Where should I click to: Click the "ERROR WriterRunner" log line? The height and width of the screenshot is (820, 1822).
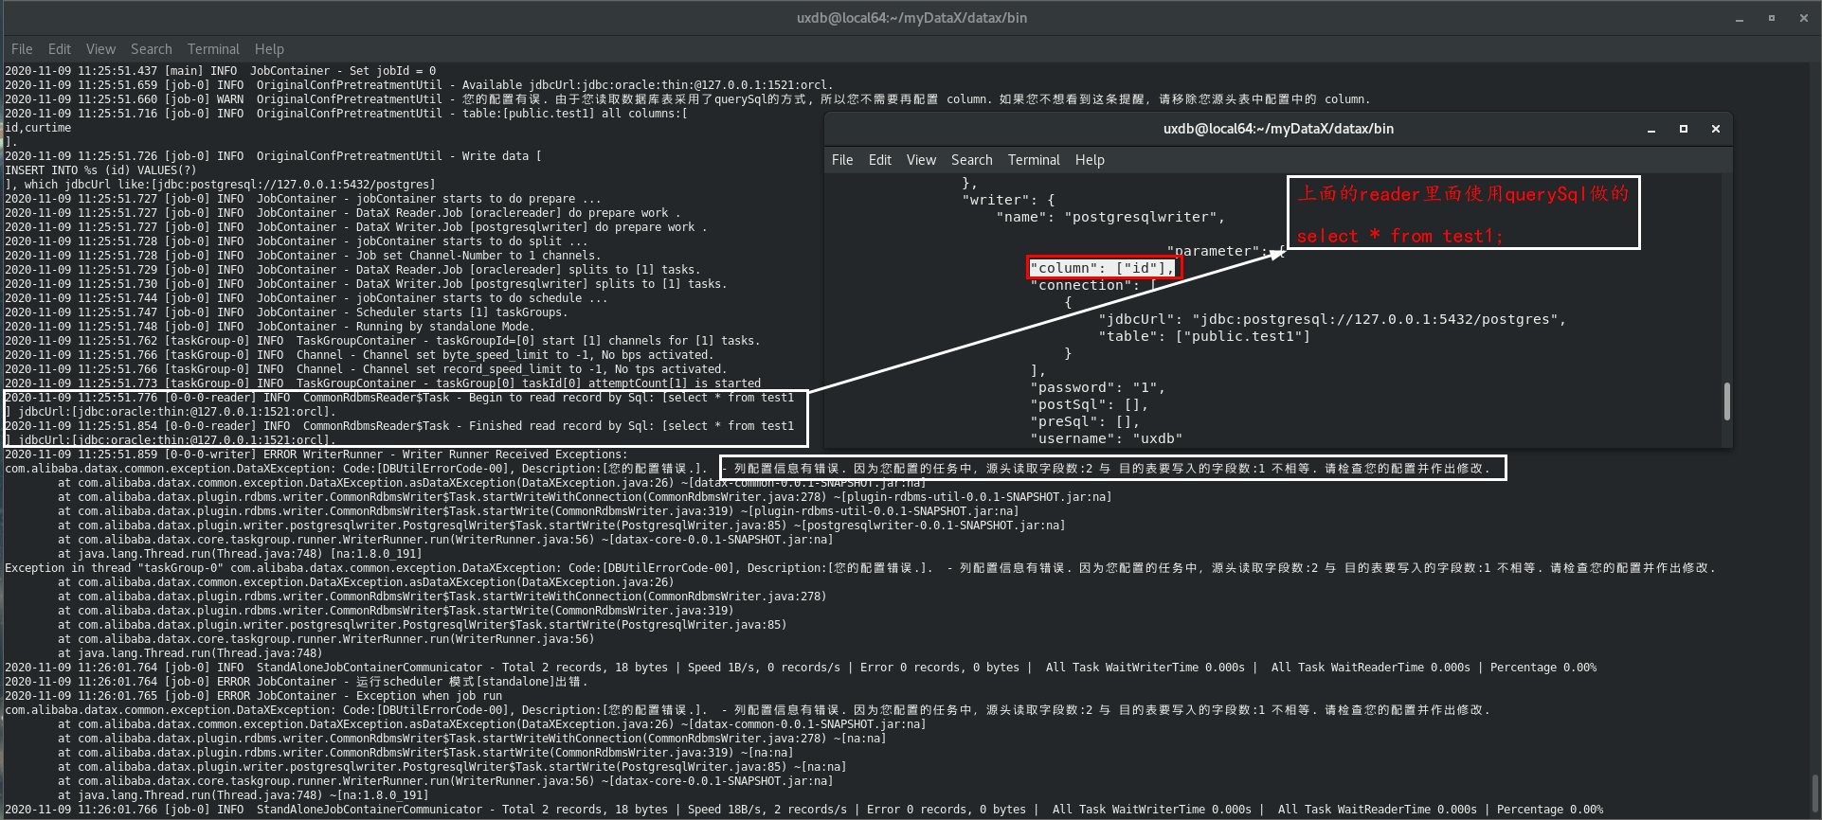click(x=316, y=455)
